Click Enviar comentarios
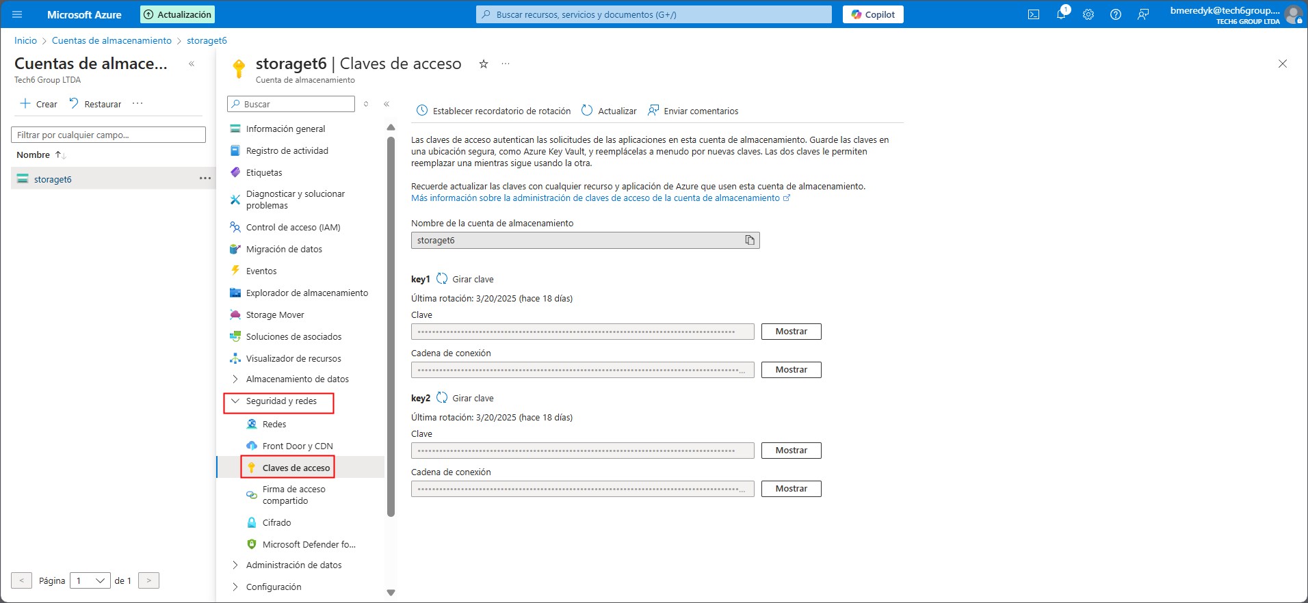The width and height of the screenshot is (1308, 603). (693, 111)
